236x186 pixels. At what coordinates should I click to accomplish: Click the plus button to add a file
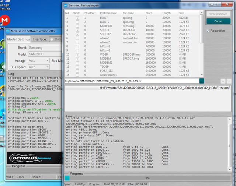(223, 81)
